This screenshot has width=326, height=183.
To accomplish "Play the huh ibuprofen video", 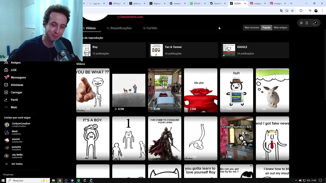I will click(236, 90).
